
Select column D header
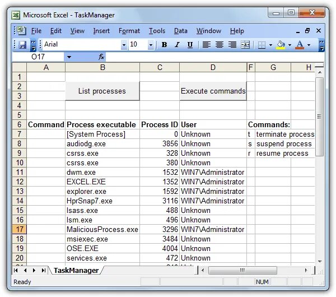pos(213,68)
